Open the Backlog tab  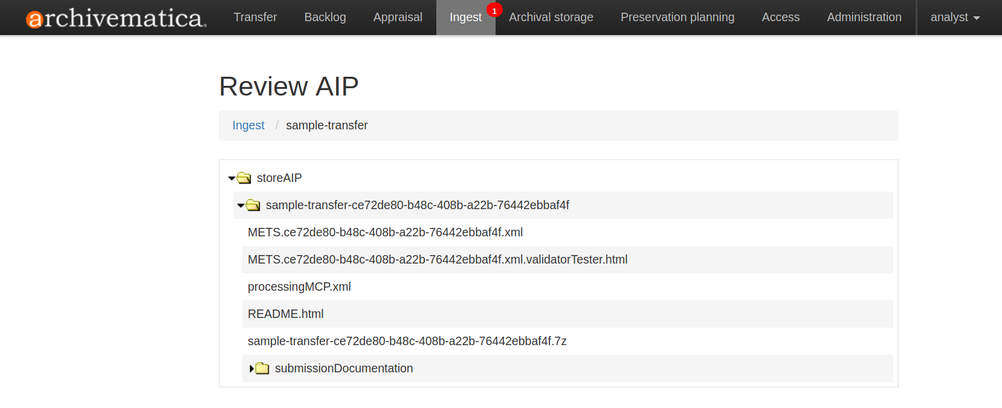point(325,18)
